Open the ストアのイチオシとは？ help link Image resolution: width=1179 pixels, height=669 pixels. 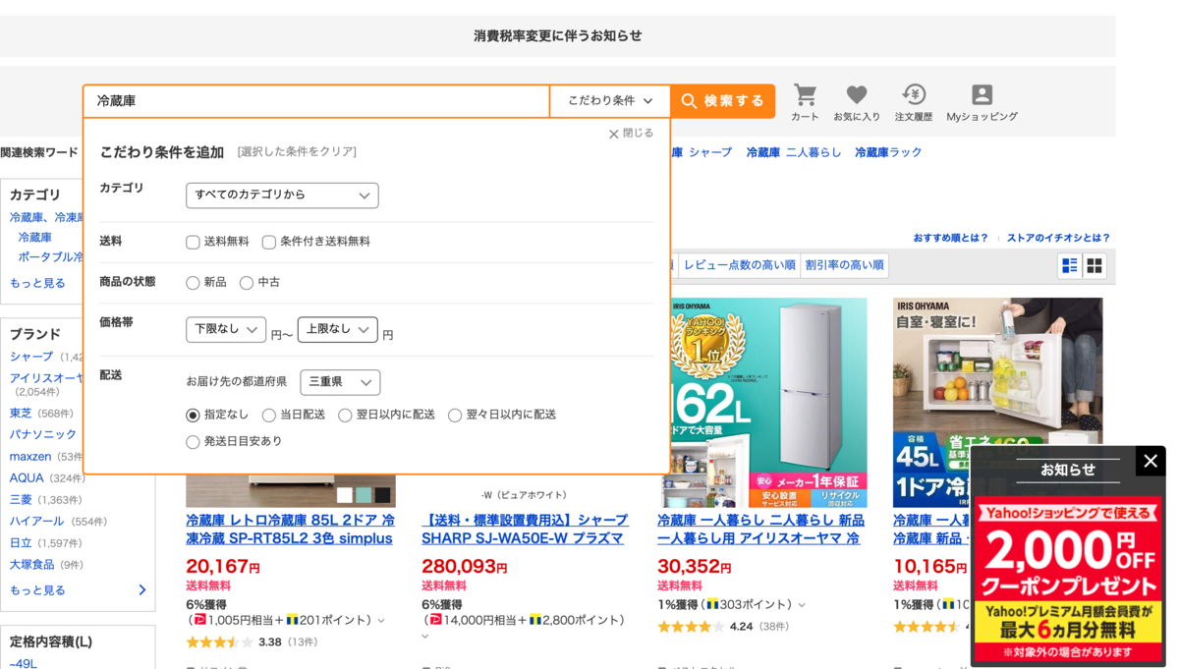pyautogui.click(x=1058, y=238)
